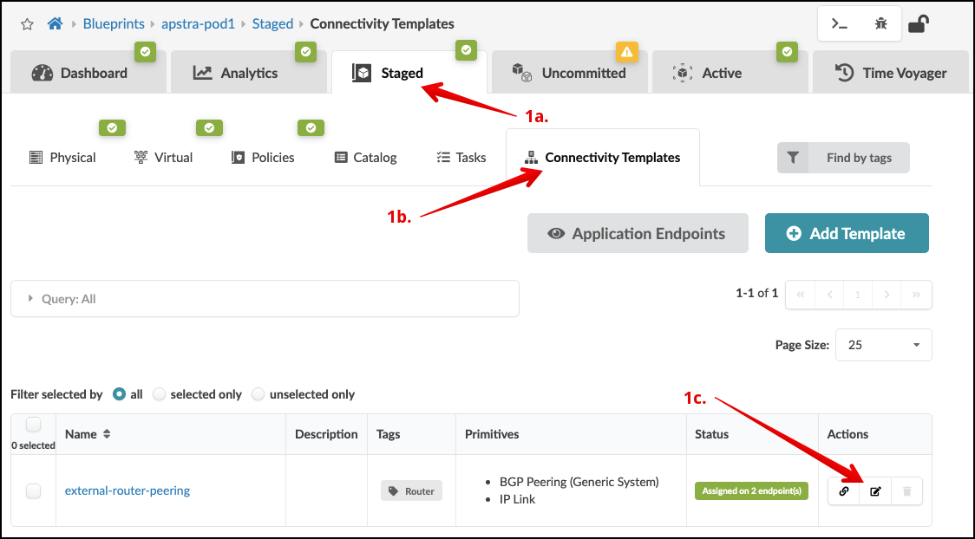Click the home icon in breadcrumb
975x539 pixels.
(x=55, y=24)
